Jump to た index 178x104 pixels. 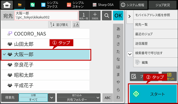(x=118, y=52)
